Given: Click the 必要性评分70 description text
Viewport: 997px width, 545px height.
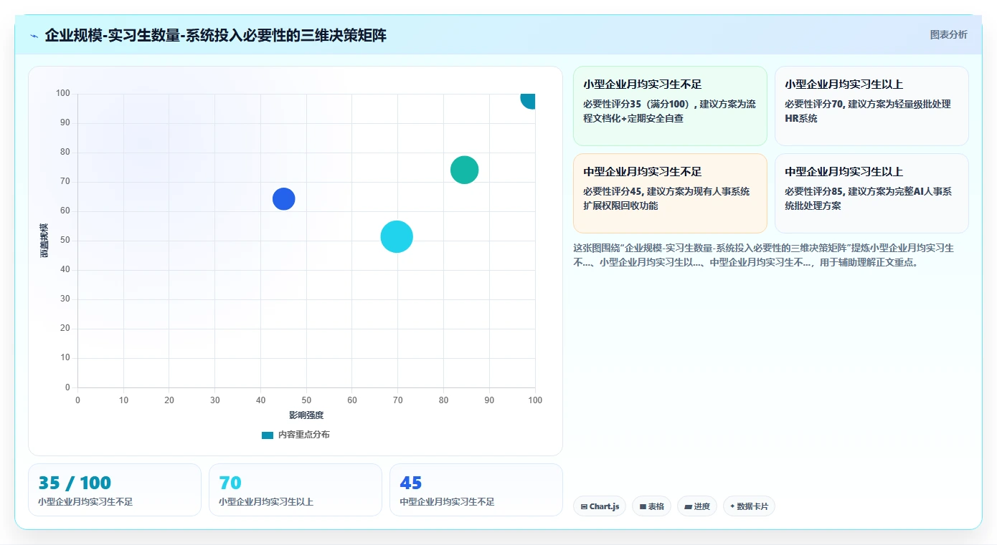Looking at the screenshot, I should click(868, 111).
